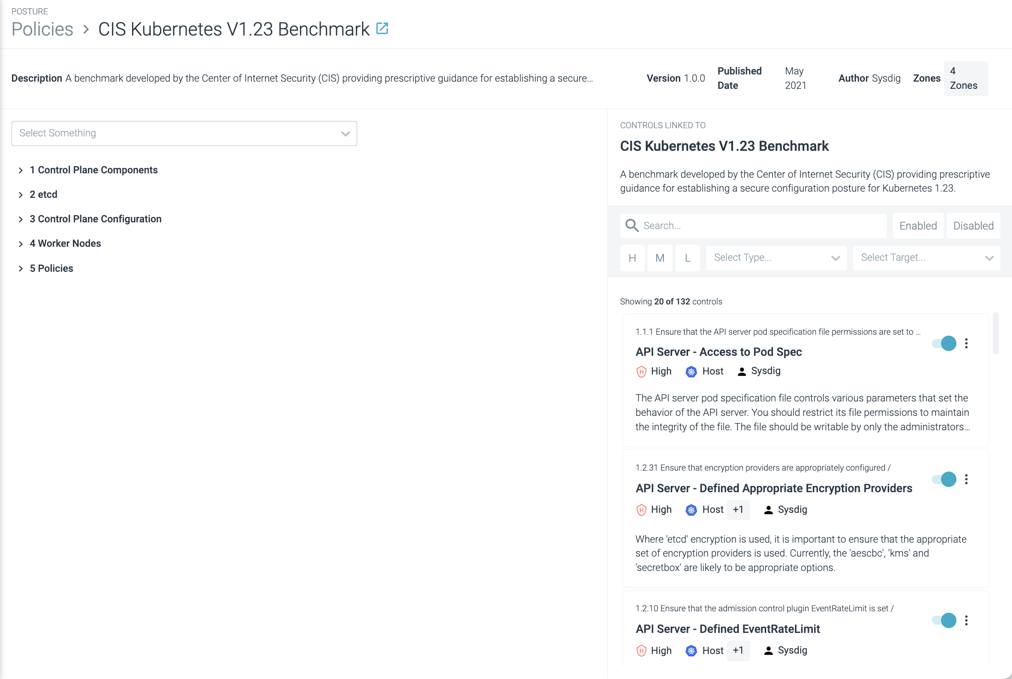Click High severity shield on Pod Spec control
Viewport: 1012px width, 679px height.
pos(641,371)
